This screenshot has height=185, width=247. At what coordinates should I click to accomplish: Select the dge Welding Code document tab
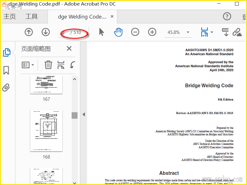click(82, 17)
